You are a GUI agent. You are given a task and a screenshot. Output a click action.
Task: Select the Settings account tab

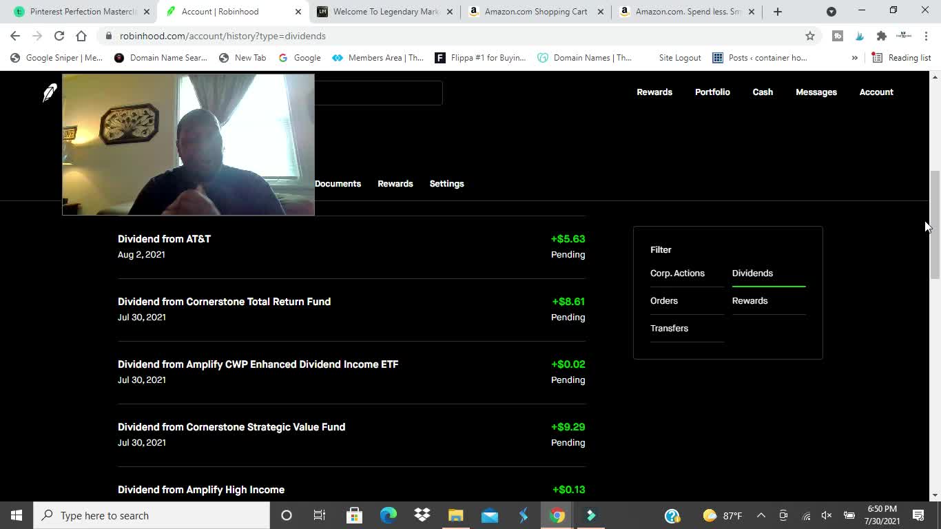446,184
